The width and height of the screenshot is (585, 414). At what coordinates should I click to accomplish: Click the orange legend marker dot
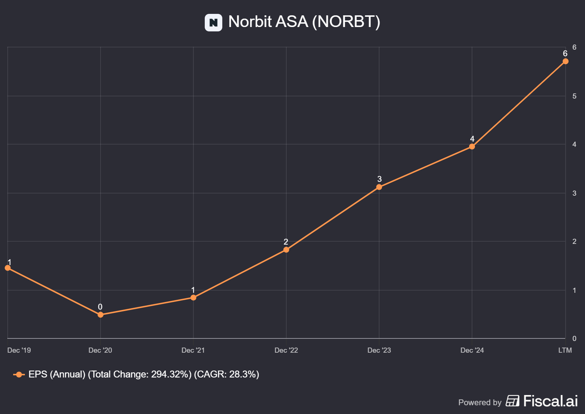[x=18, y=374]
